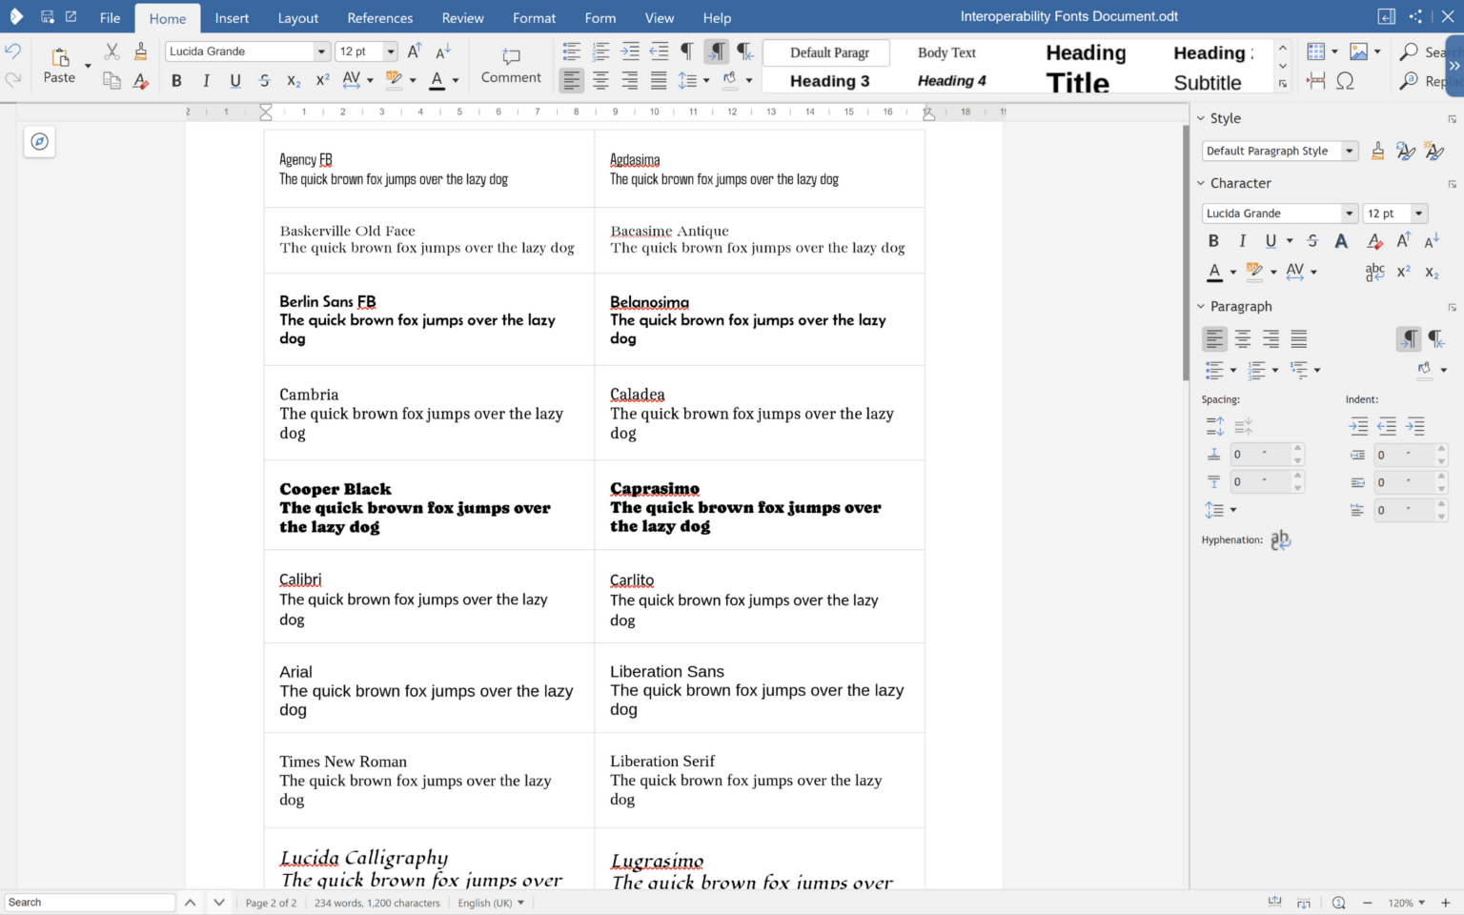Click the Above Paragraph Spacing field

coord(1267,455)
